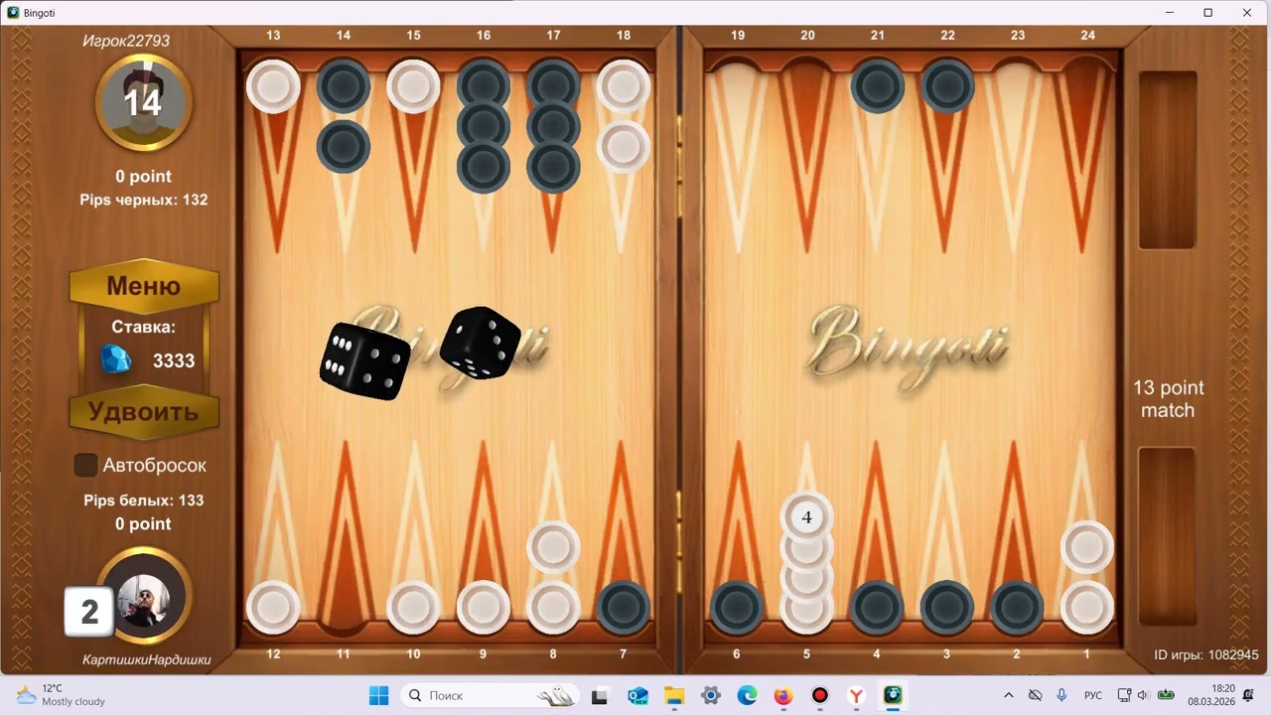Select the white checker on point 10
Image resolution: width=1271 pixels, height=715 pixels.
click(413, 608)
